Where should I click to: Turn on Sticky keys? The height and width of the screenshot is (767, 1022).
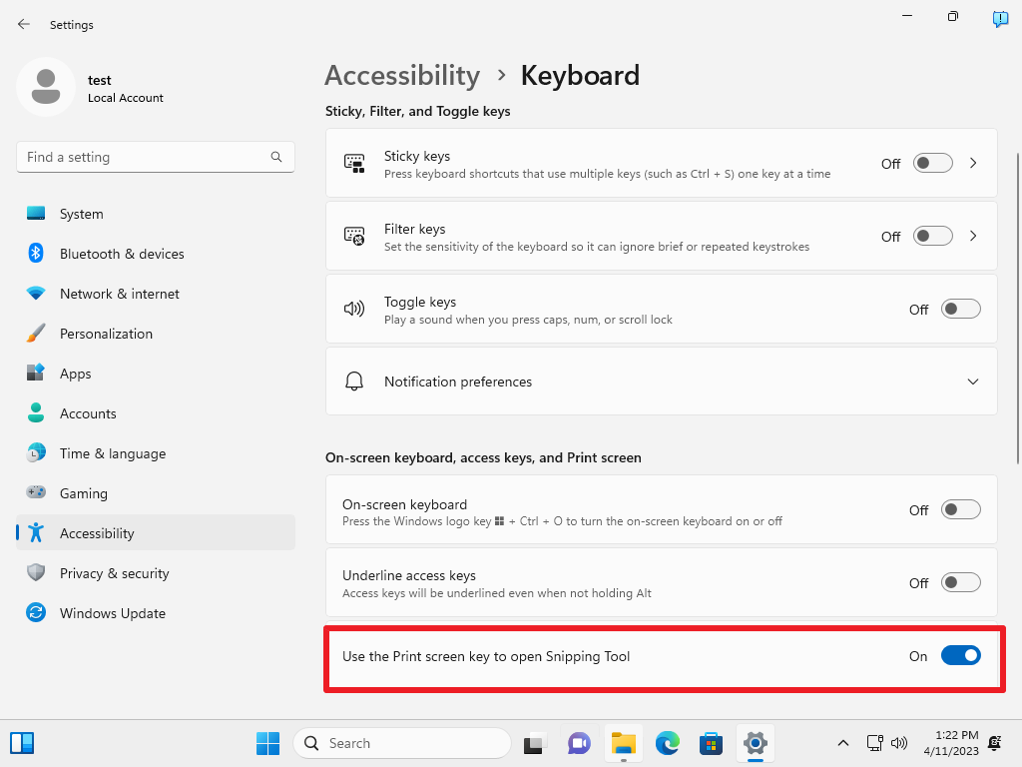coord(932,163)
